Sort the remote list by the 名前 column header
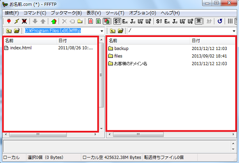The width and height of the screenshot is (239, 163). (x=149, y=40)
